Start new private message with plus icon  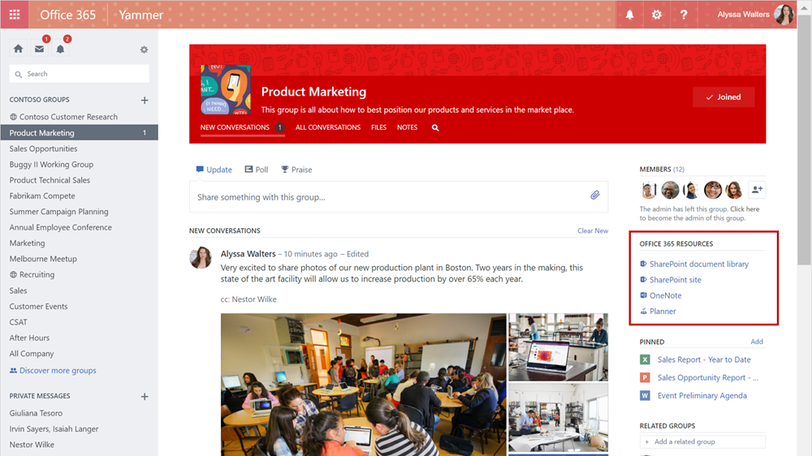[145, 397]
